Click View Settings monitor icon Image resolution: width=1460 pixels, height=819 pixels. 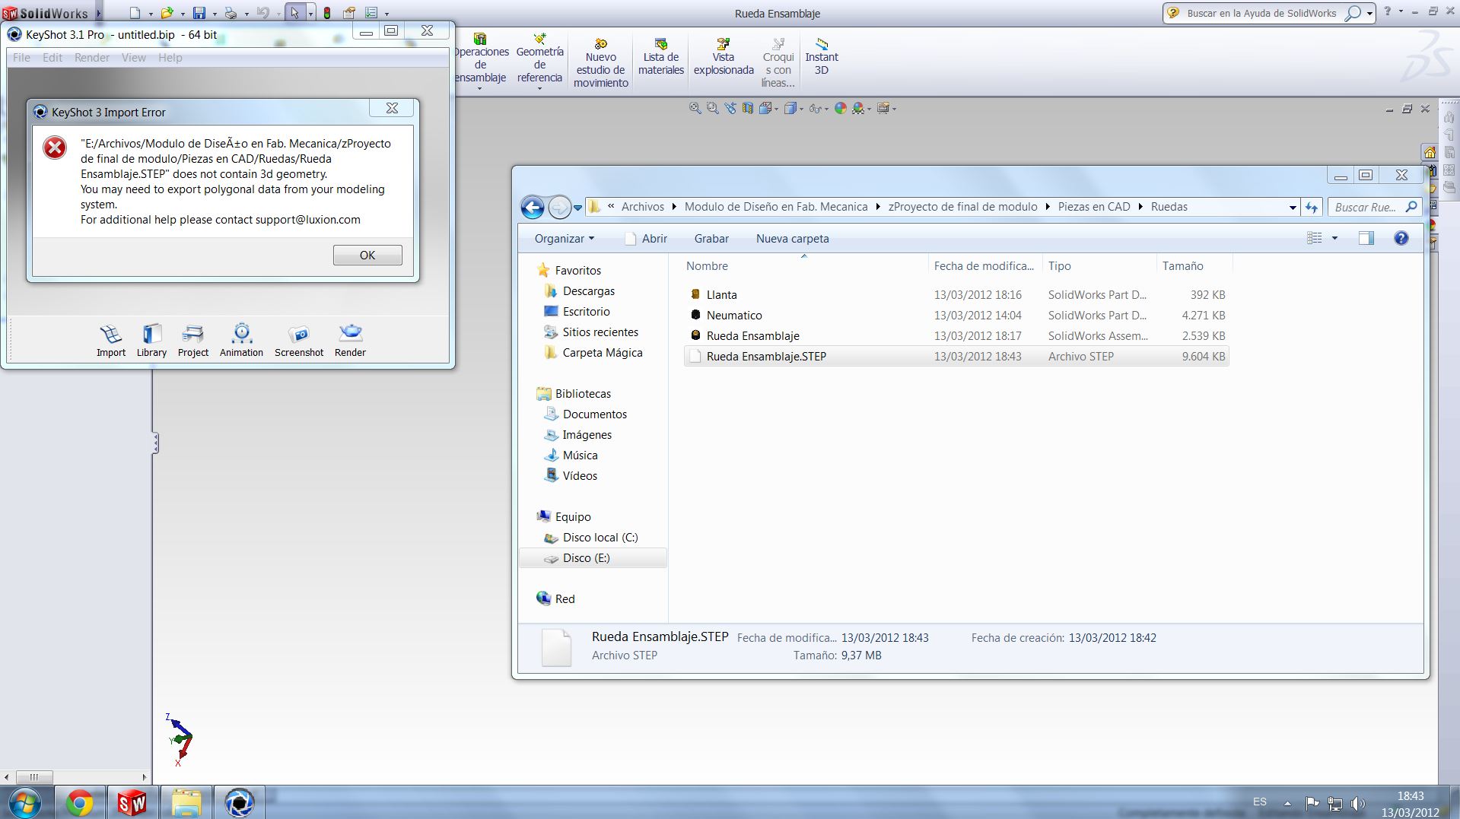coord(883,109)
